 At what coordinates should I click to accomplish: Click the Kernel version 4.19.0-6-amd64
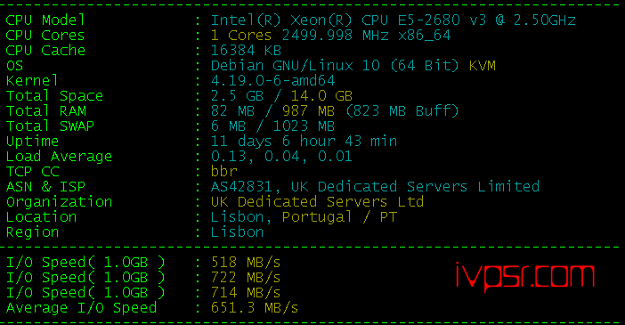click(272, 80)
